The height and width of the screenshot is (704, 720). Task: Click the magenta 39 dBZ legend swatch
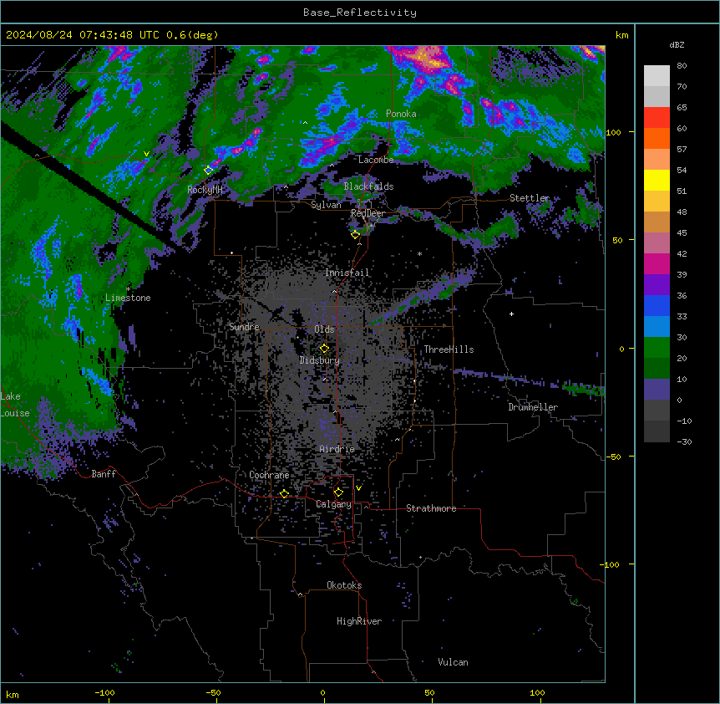coord(657,263)
